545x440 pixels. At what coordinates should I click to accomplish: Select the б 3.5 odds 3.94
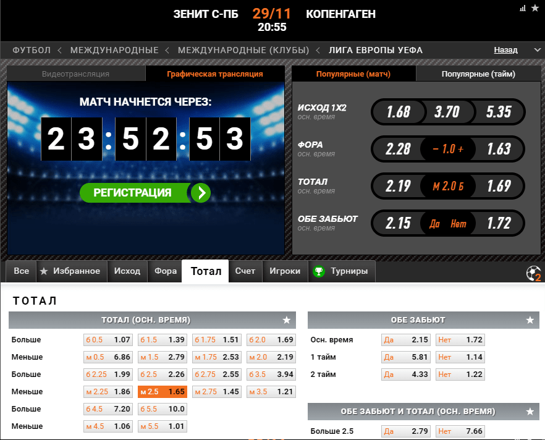[271, 374]
